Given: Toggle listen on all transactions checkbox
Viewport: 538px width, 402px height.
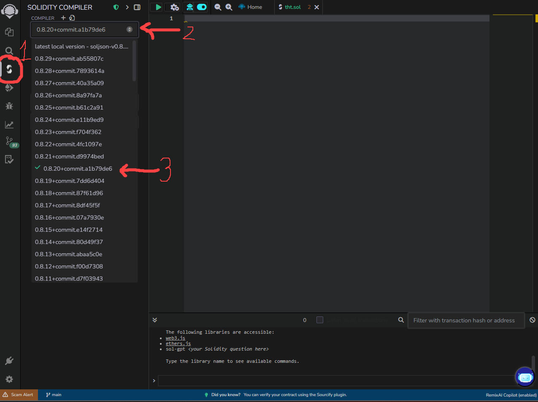Looking at the screenshot, I should point(320,320).
